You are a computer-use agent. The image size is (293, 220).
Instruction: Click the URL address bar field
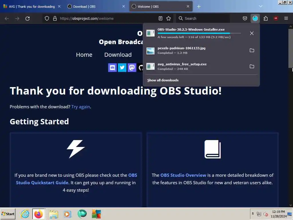coord(108,18)
